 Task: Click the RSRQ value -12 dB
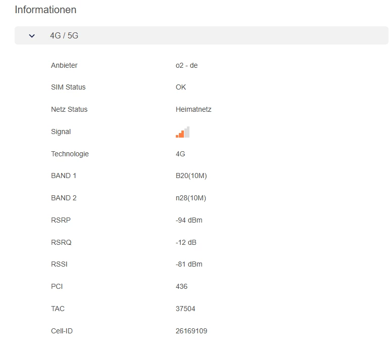pyautogui.click(x=186, y=242)
